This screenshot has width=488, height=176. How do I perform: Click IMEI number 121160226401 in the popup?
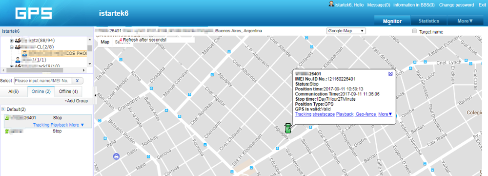pos(342,79)
